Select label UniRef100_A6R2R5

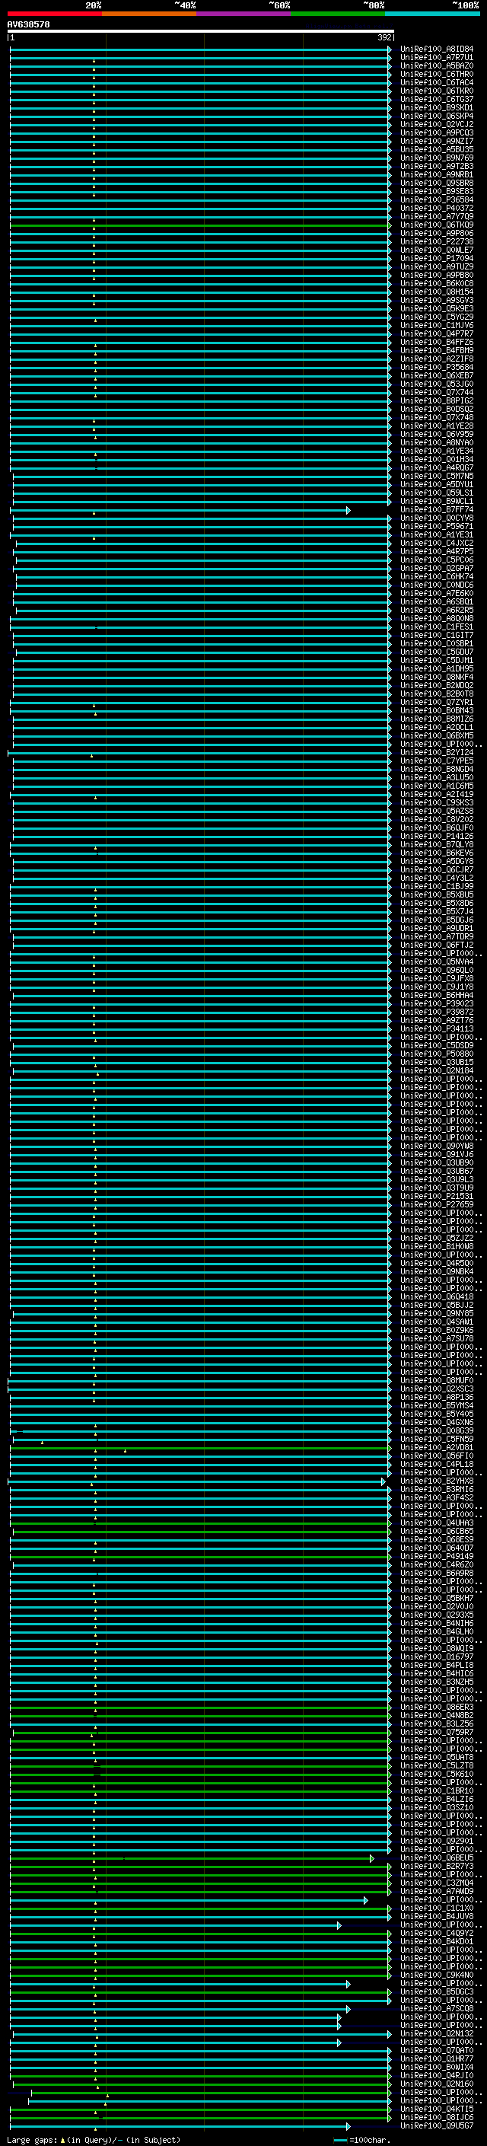coord(436,610)
